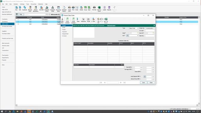Viewport: 201px width, 113px height.
Task: Select Footer tab in sales order dialog
Action: 64,30
